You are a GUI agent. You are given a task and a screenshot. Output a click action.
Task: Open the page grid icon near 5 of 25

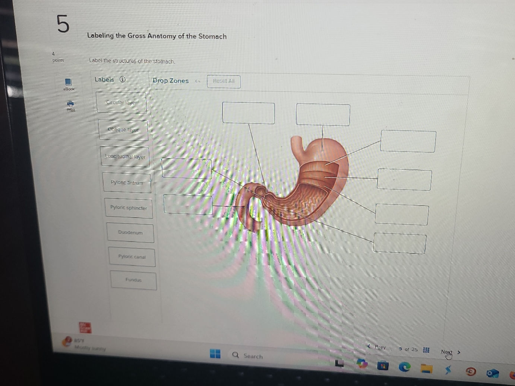(426, 350)
